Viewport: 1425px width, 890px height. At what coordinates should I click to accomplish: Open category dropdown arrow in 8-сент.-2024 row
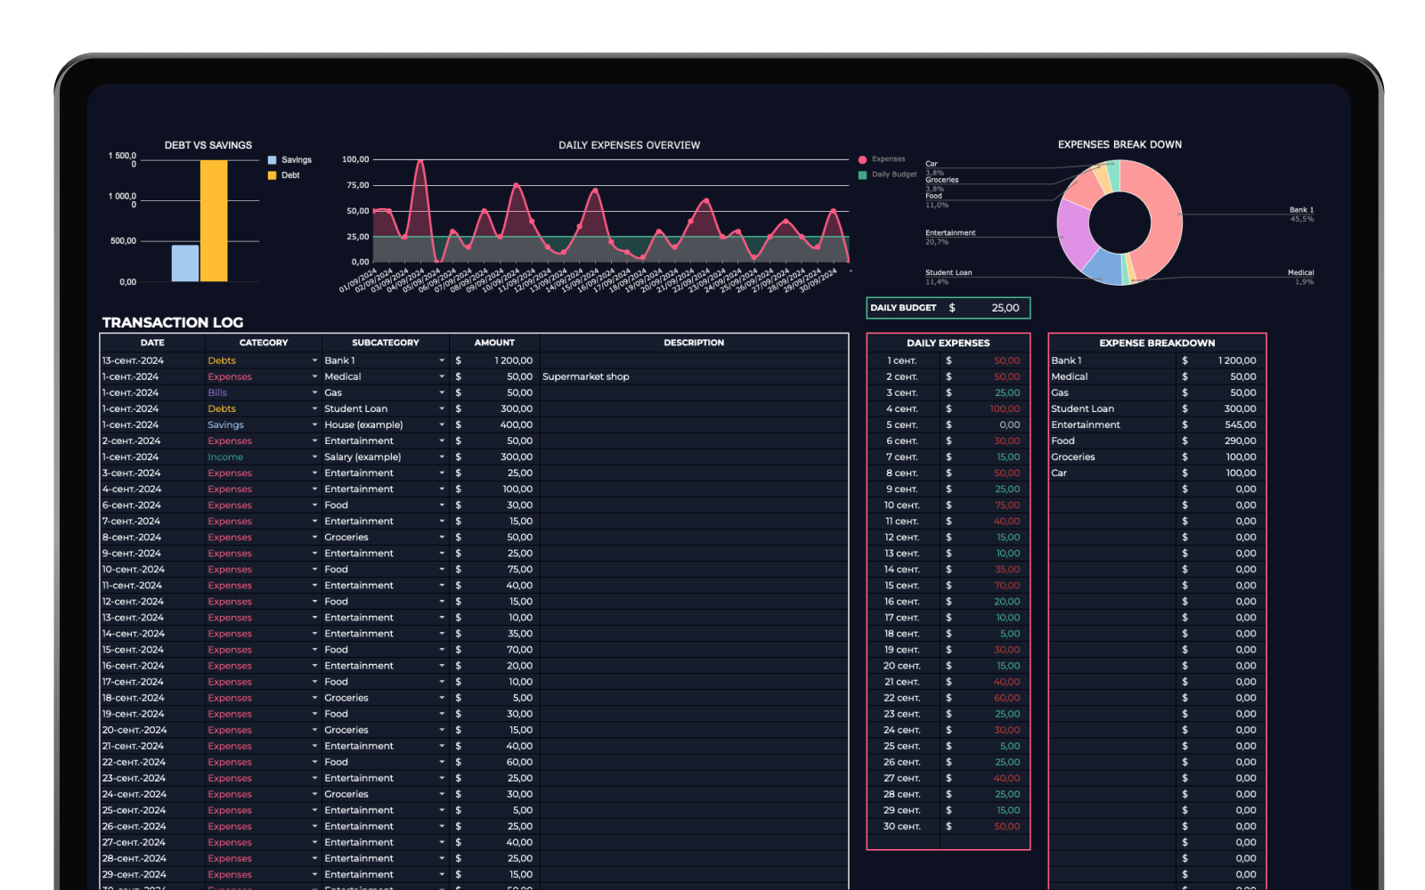point(314,538)
